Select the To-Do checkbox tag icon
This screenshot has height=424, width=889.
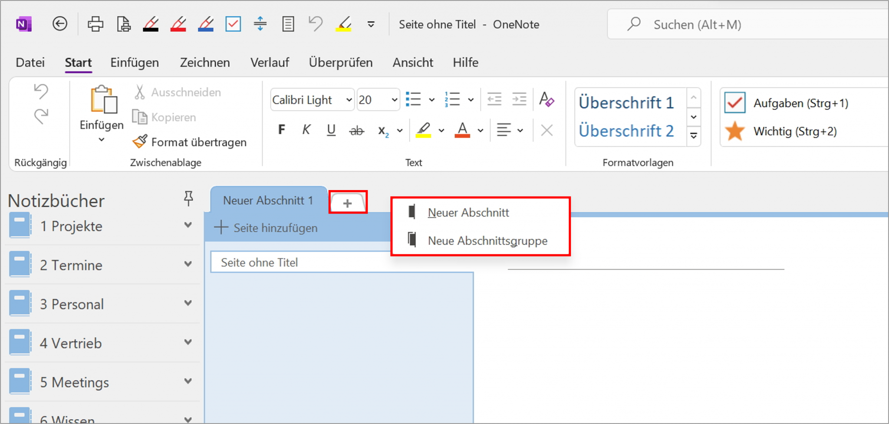[x=233, y=24]
